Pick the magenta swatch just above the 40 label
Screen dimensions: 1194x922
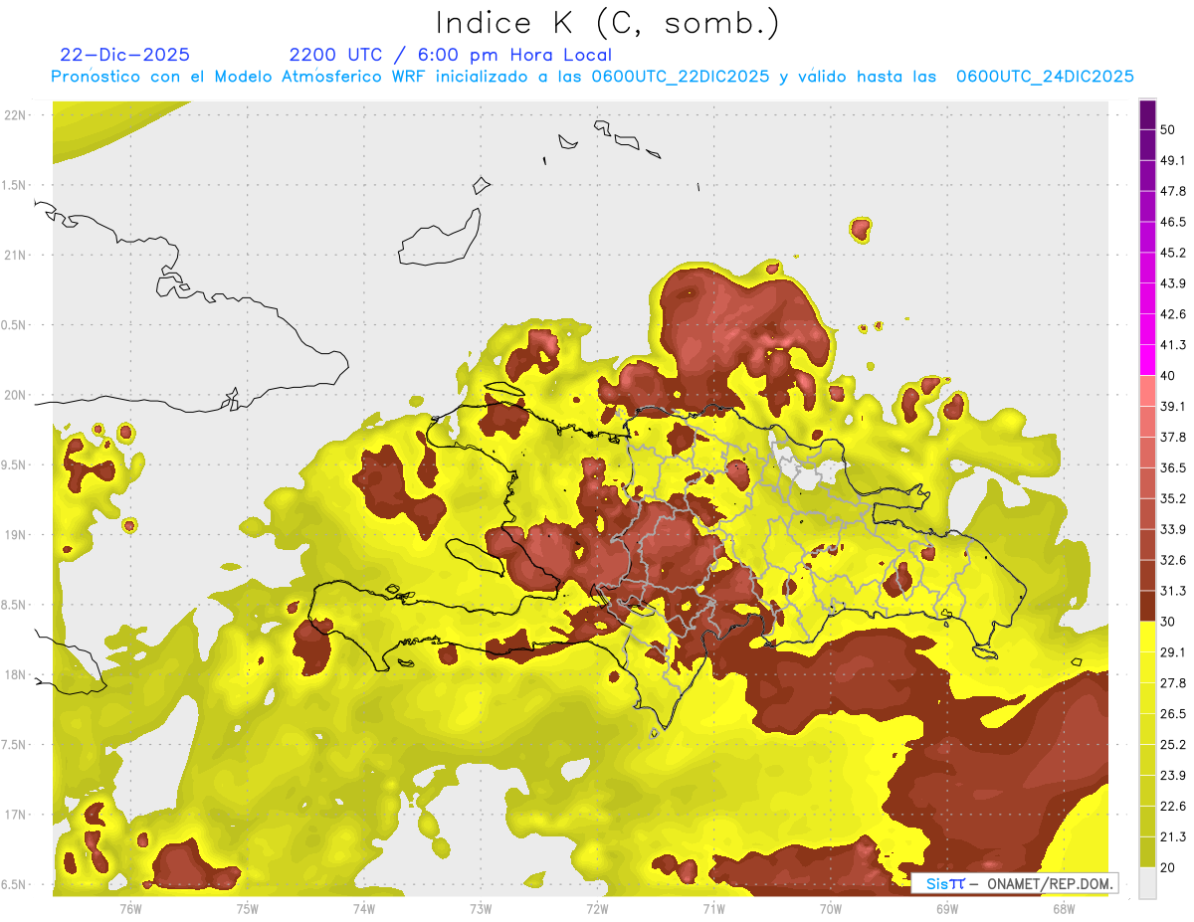[x=1147, y=360]
